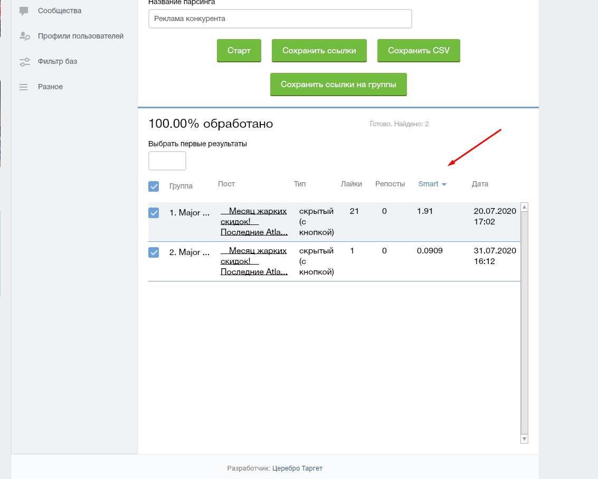The height and width of the screenshot is (479, 598).
Task: Click scrollbar down arrow in results table
Action: point(524,439)
